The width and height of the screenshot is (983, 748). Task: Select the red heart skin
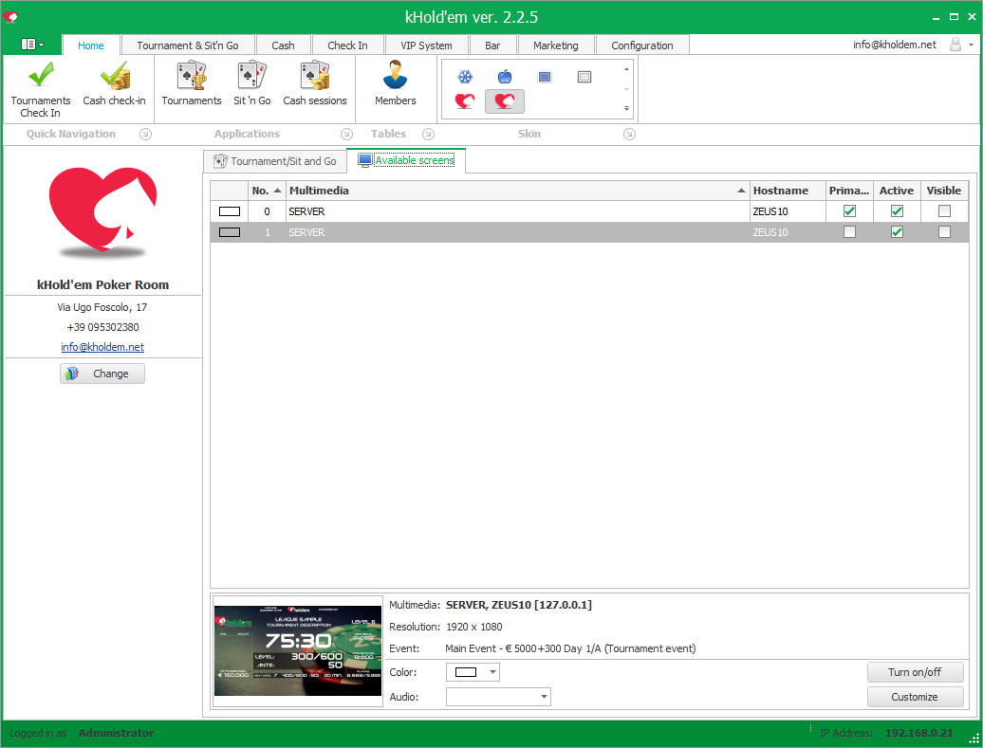click(x=465, y=100)
